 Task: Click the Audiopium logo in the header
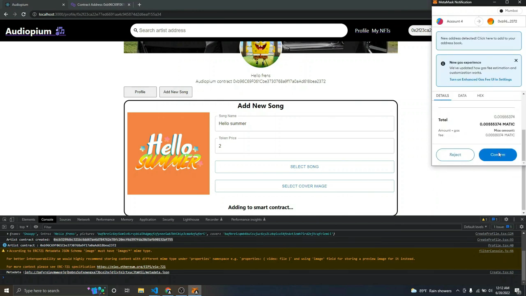[35, 31]
